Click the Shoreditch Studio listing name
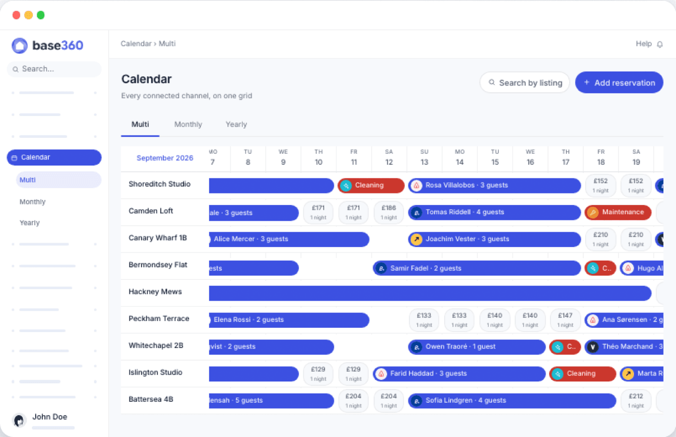This screenshot has width=676, height=437. click(159, 184)
